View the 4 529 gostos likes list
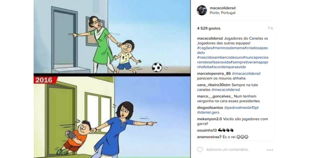 [209, 28]
